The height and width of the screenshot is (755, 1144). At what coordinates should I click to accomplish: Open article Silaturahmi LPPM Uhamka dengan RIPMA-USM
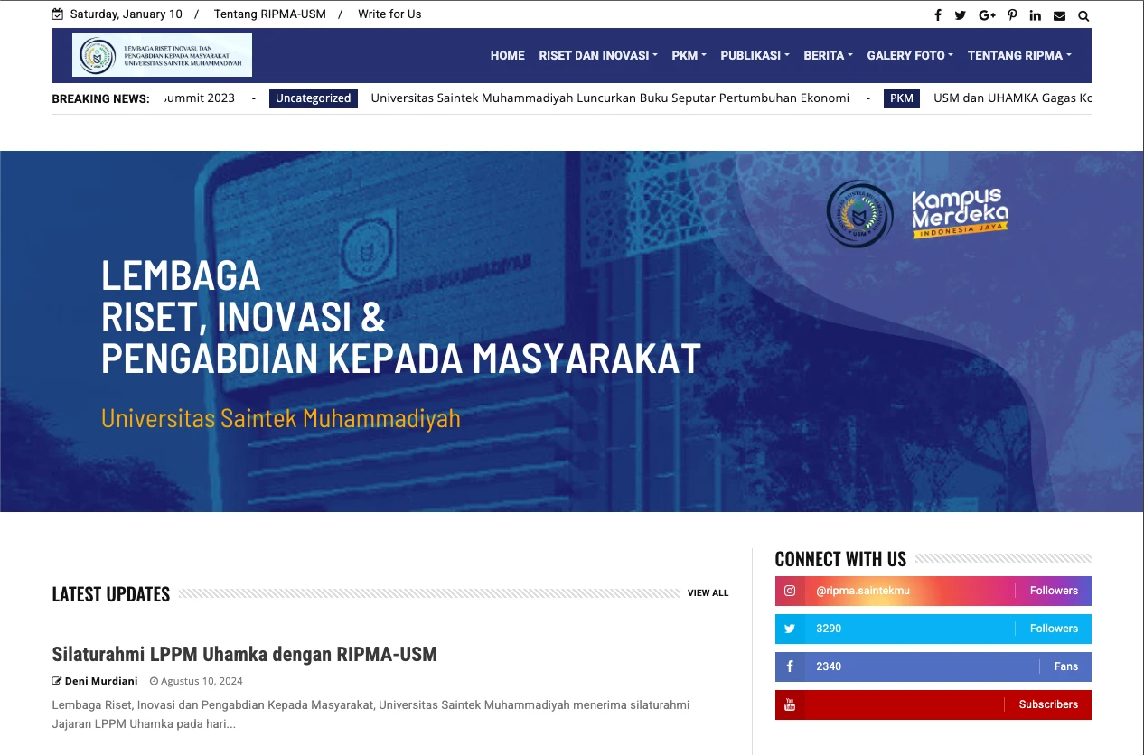pos(244,654)
